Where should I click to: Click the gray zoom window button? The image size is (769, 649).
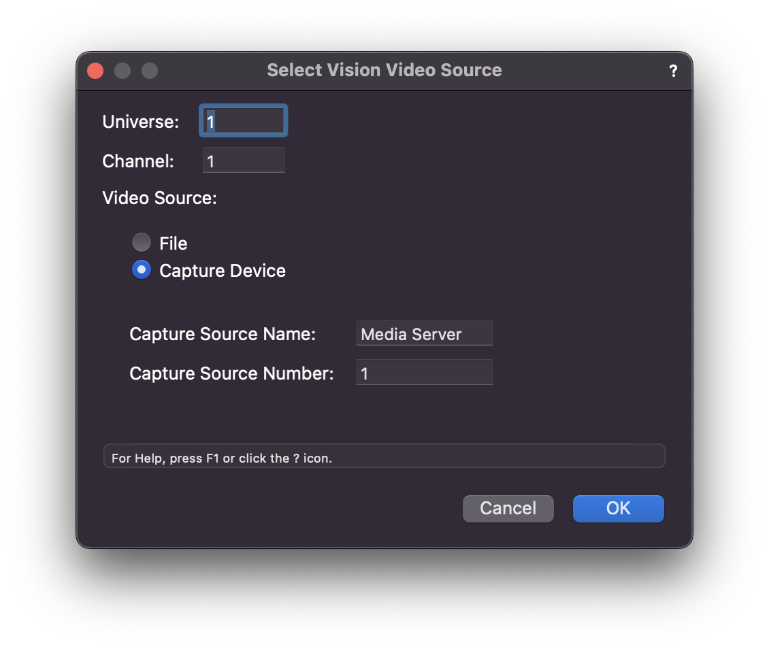point(150,71)
